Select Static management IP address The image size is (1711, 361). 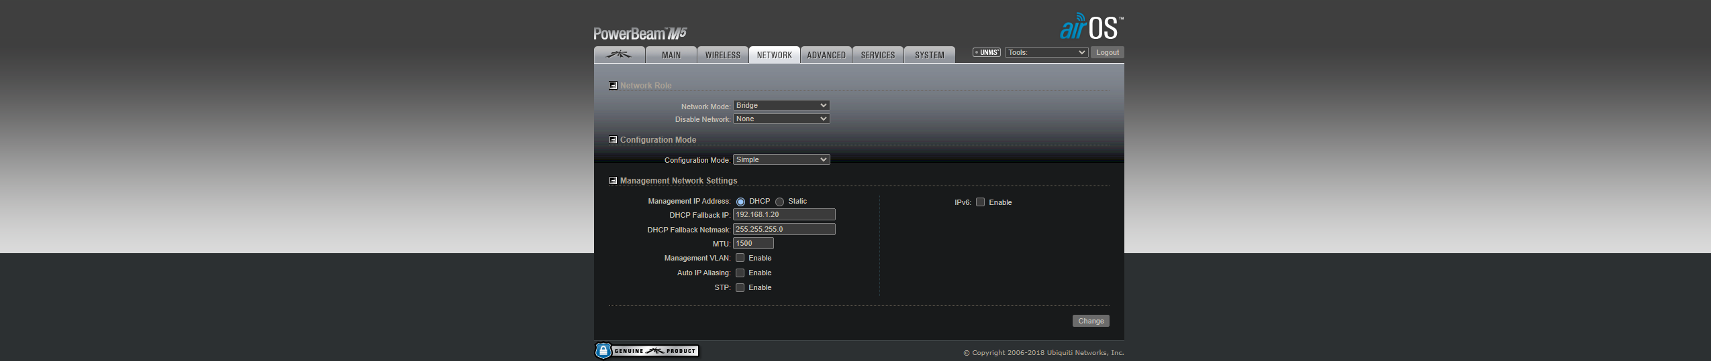[x=779, y=202]
